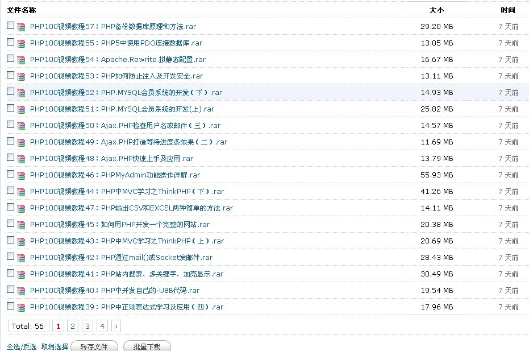Open PHP100视频教程46 PHPMyAdmin功能操作详解.rar
Image resolution: width=529 pixels, height=351 pixels.
click(x=115, y=175)
